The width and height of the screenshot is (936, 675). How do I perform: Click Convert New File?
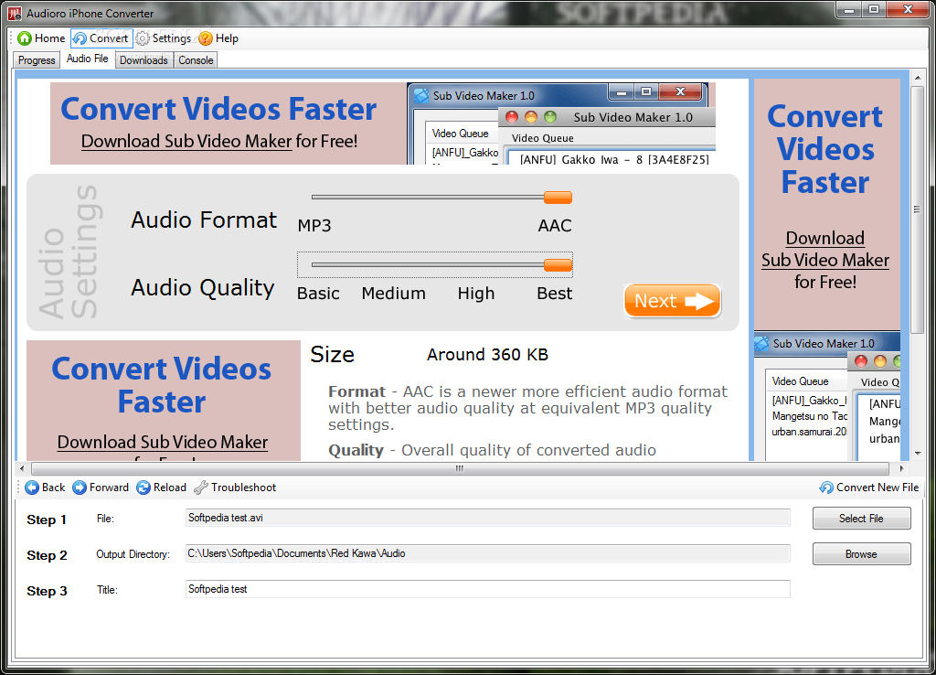pos(868,487)
